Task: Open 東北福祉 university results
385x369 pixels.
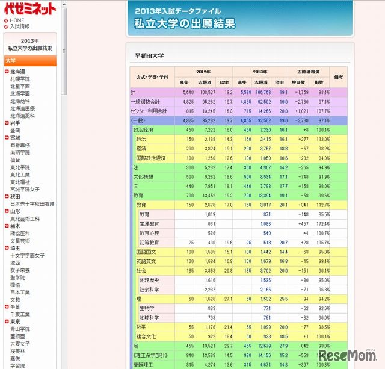Action: tap(20, 182)
